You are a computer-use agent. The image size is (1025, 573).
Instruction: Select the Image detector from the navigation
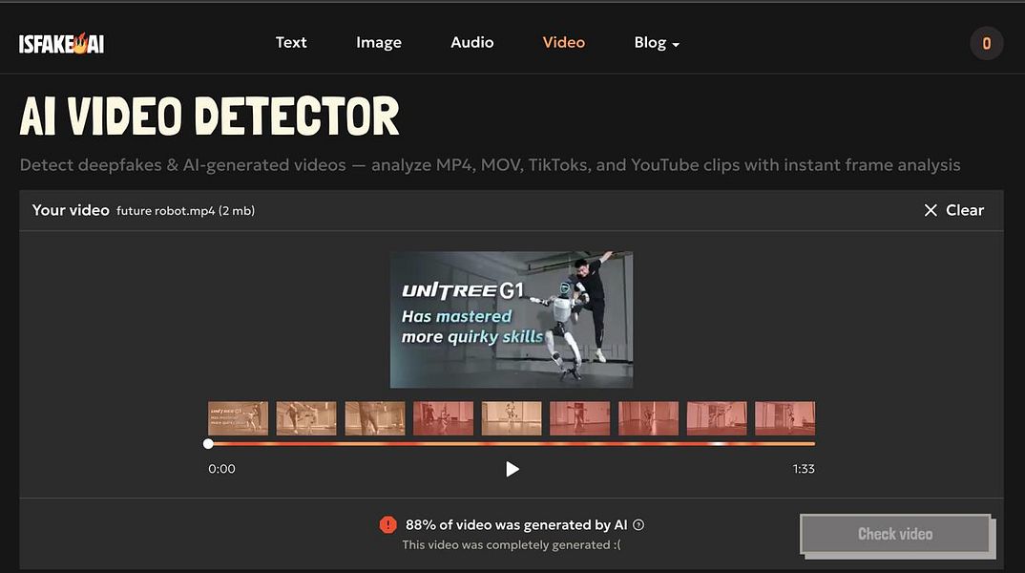tap(378, 42)
